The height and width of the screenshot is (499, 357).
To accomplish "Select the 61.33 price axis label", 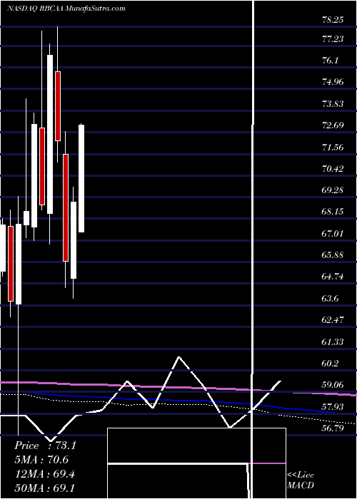I will tap(333, 341).
